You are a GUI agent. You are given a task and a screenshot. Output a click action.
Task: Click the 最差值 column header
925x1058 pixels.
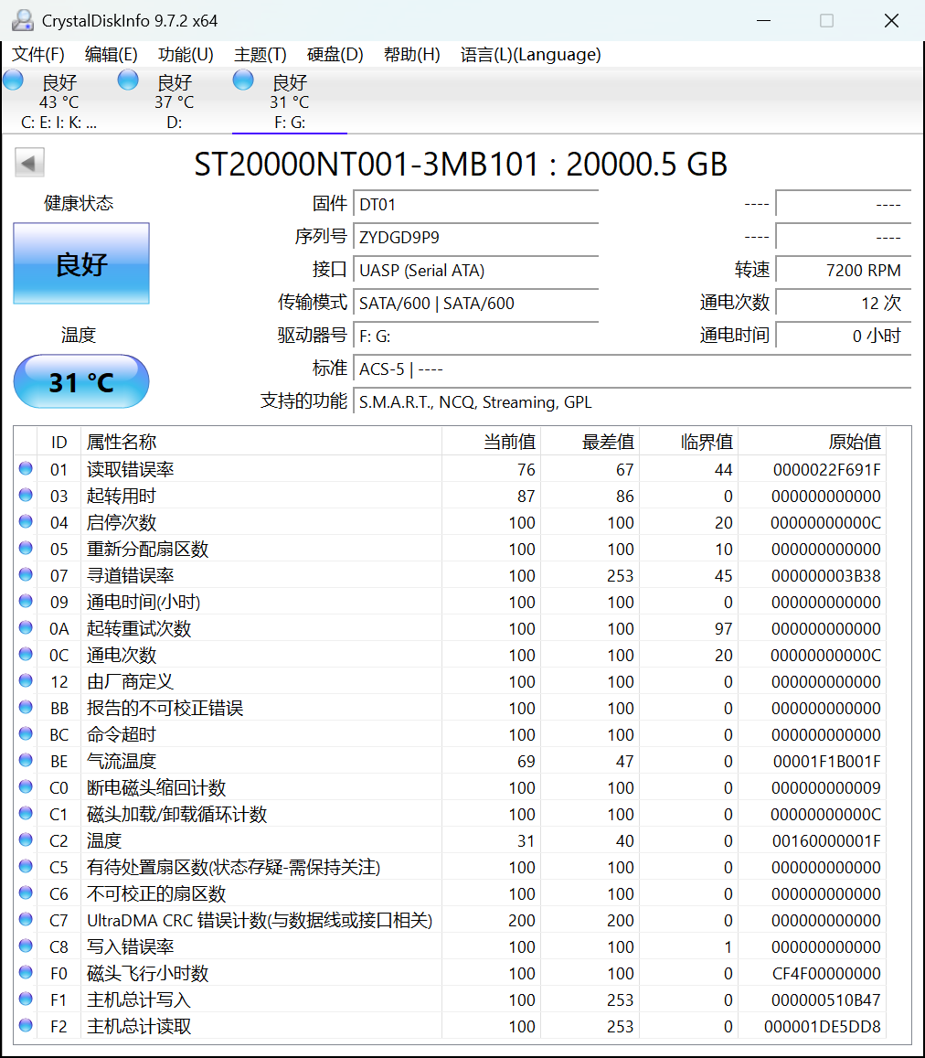pyautogui.click(x=590, y=442)
